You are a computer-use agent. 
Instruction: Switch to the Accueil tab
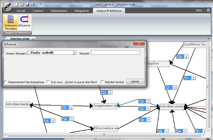pyautogui.click(x=21, y=11)
